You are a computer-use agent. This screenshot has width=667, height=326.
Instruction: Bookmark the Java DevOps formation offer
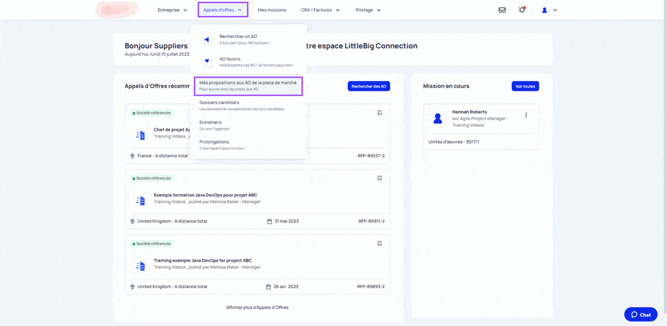pos(380,178)
